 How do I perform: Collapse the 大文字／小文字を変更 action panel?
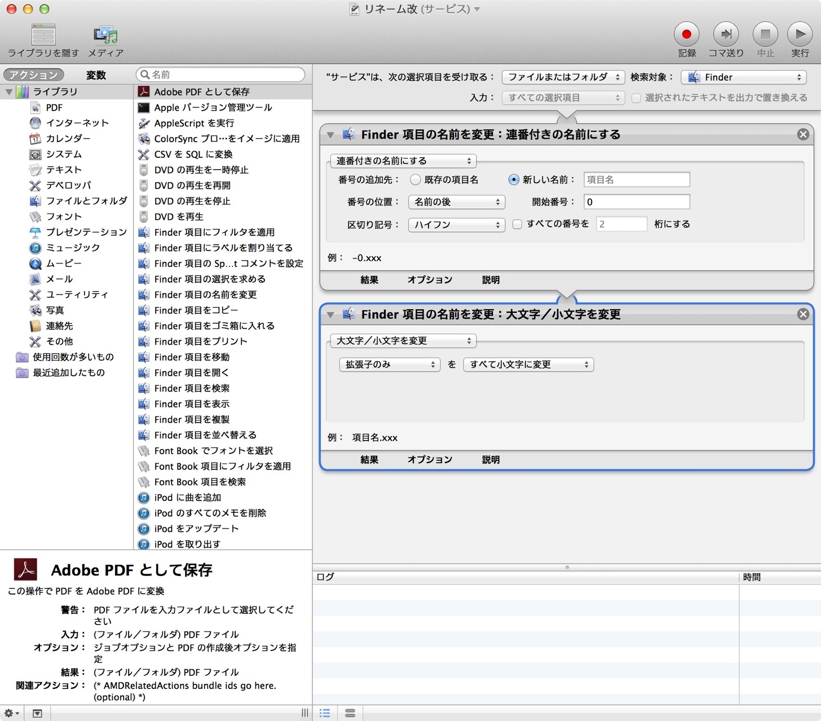[330, 315]
